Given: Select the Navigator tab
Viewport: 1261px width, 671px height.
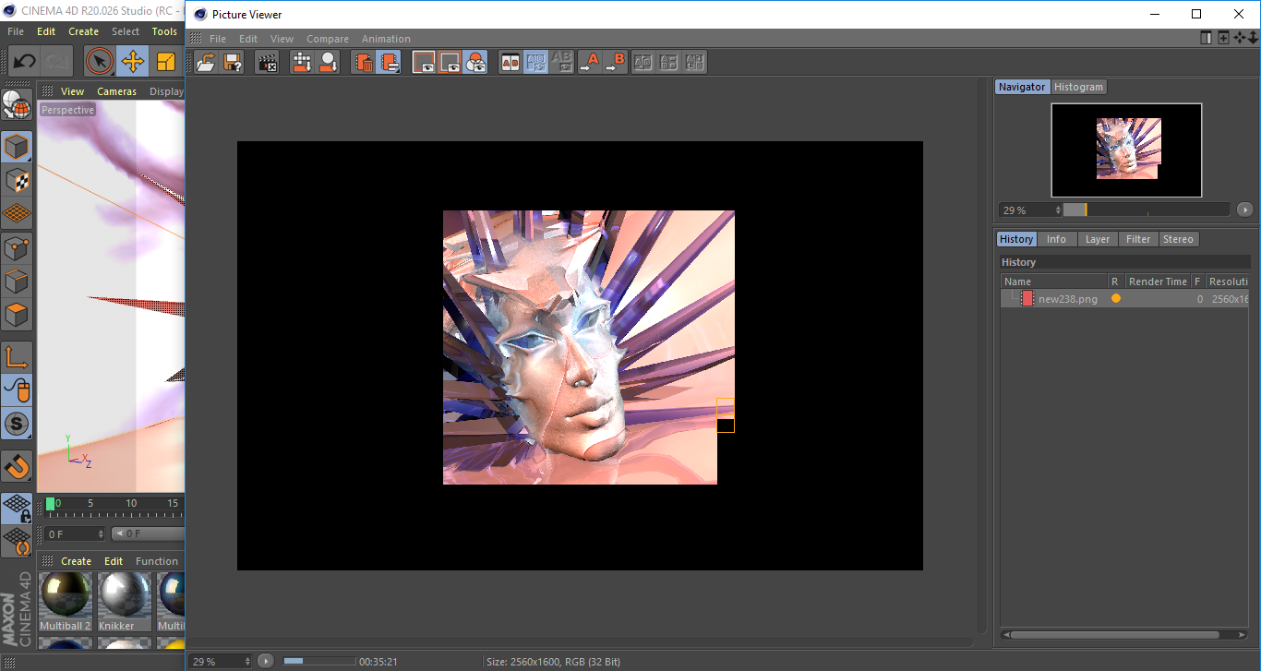Looking at the screenshot, I should 1022,87.
